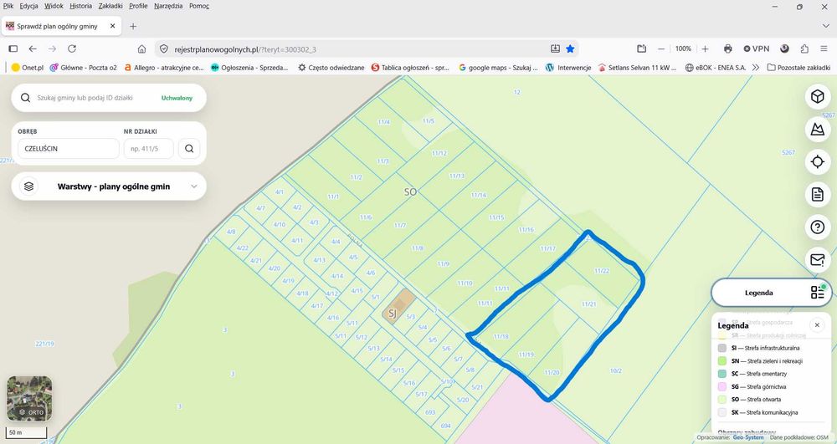Show more bookmarks chevron
This screenshot has width=837, height=444.
click(x=755, y=68)
